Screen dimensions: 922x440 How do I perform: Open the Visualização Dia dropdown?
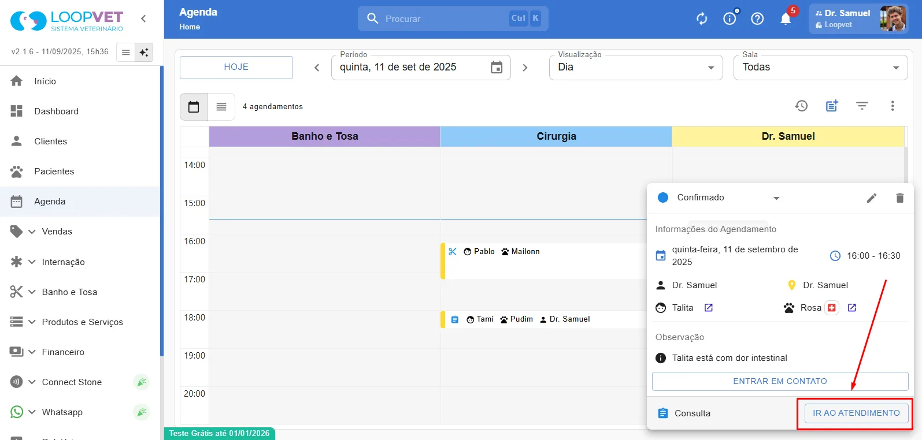pyautogui.click(x=636, y=68)
